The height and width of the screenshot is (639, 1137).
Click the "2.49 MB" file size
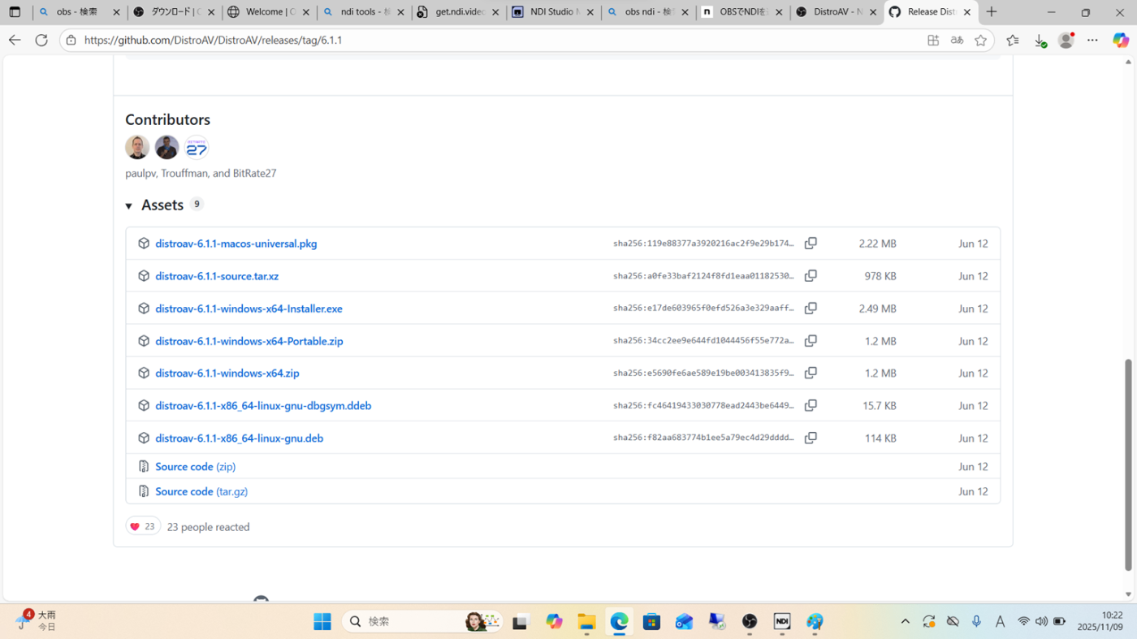(x=877, y=309)
